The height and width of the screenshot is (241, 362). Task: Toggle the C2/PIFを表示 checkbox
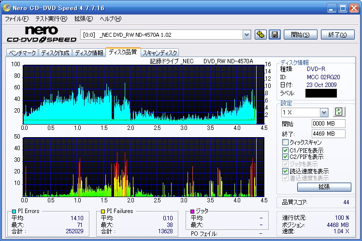pyautogui.click(x=285, y=157)
